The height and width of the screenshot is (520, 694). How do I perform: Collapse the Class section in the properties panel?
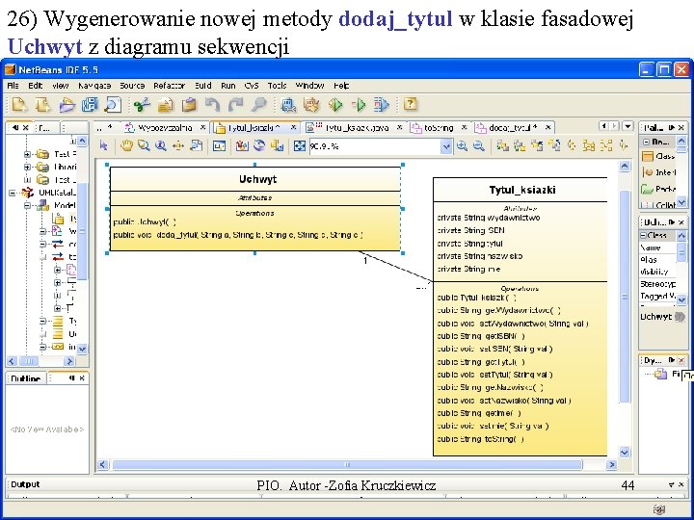click(644, 235)
